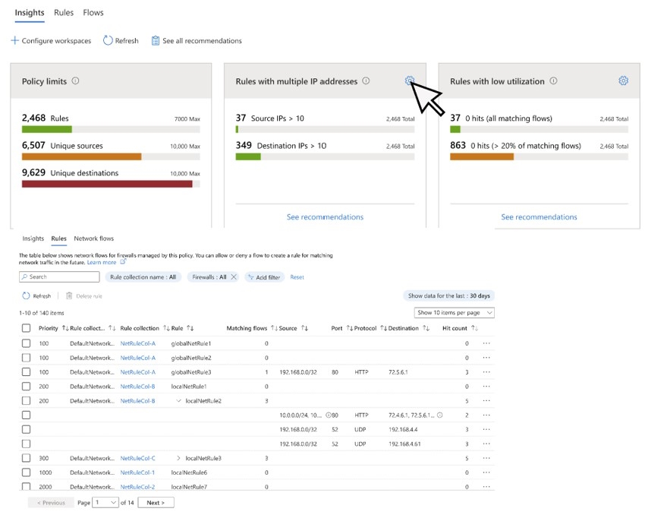Switch to the Network flows tab
Screen dimensions: 645x518
pyautogui.click(x=93, y=238)
